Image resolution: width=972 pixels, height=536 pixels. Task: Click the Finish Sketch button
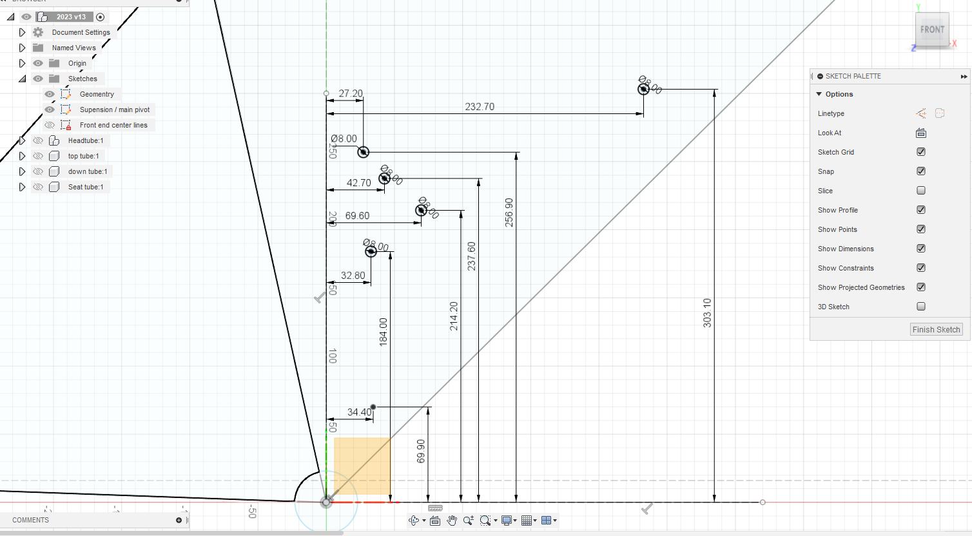[x=936, y=329]
